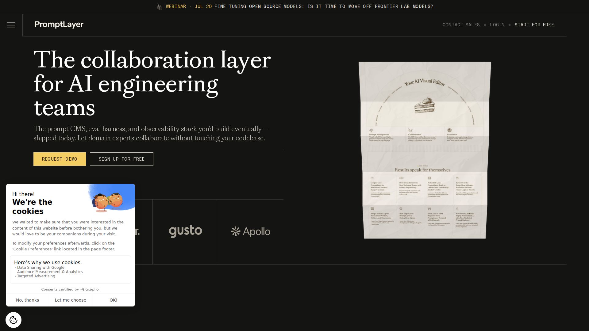Click the gusto customer logo
The image size is (589, 331).
click(185, 231)
